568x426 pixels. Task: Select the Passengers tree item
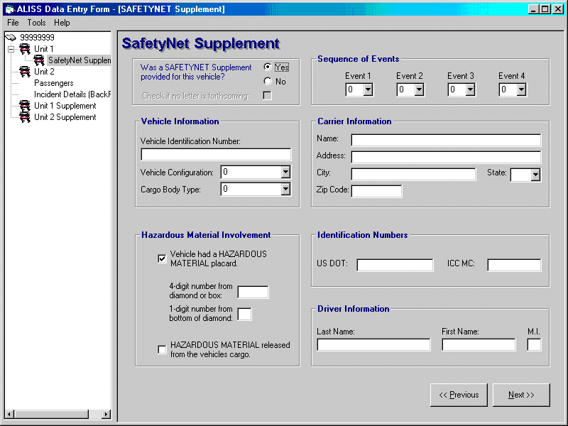(x=54, y=83)
